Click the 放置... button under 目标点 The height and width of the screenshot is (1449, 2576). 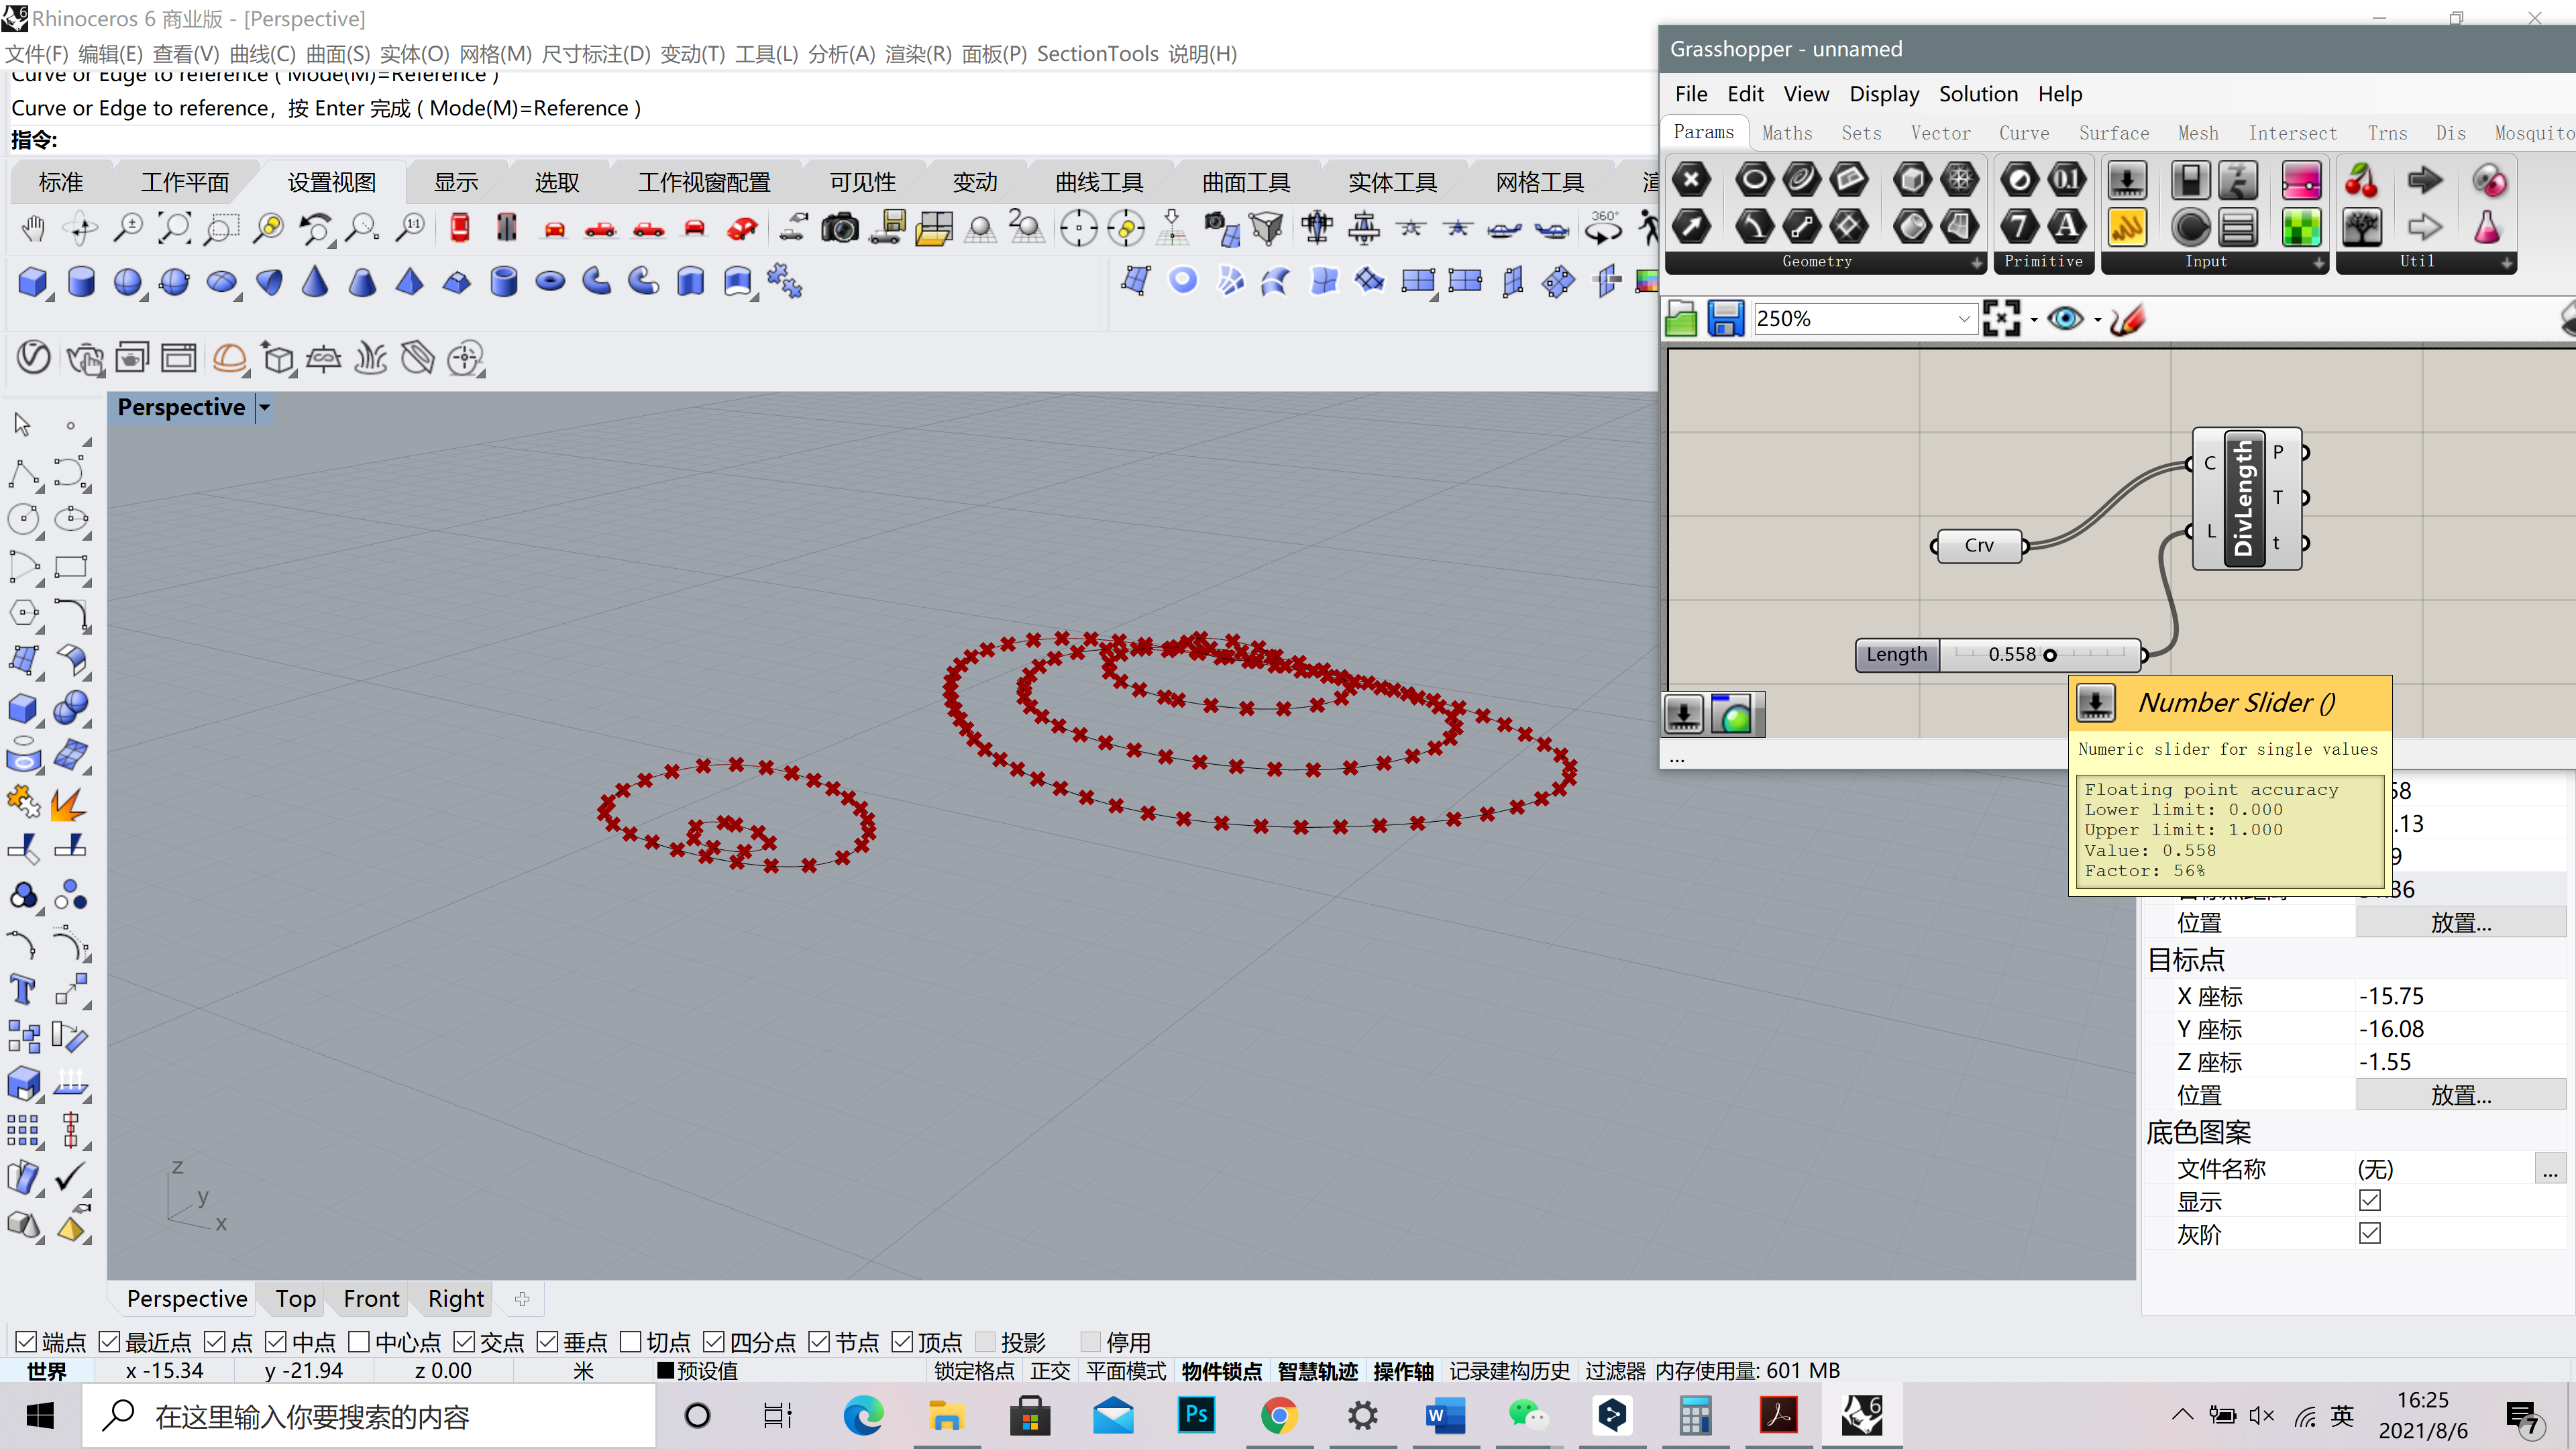(x=2461, y=1095)
